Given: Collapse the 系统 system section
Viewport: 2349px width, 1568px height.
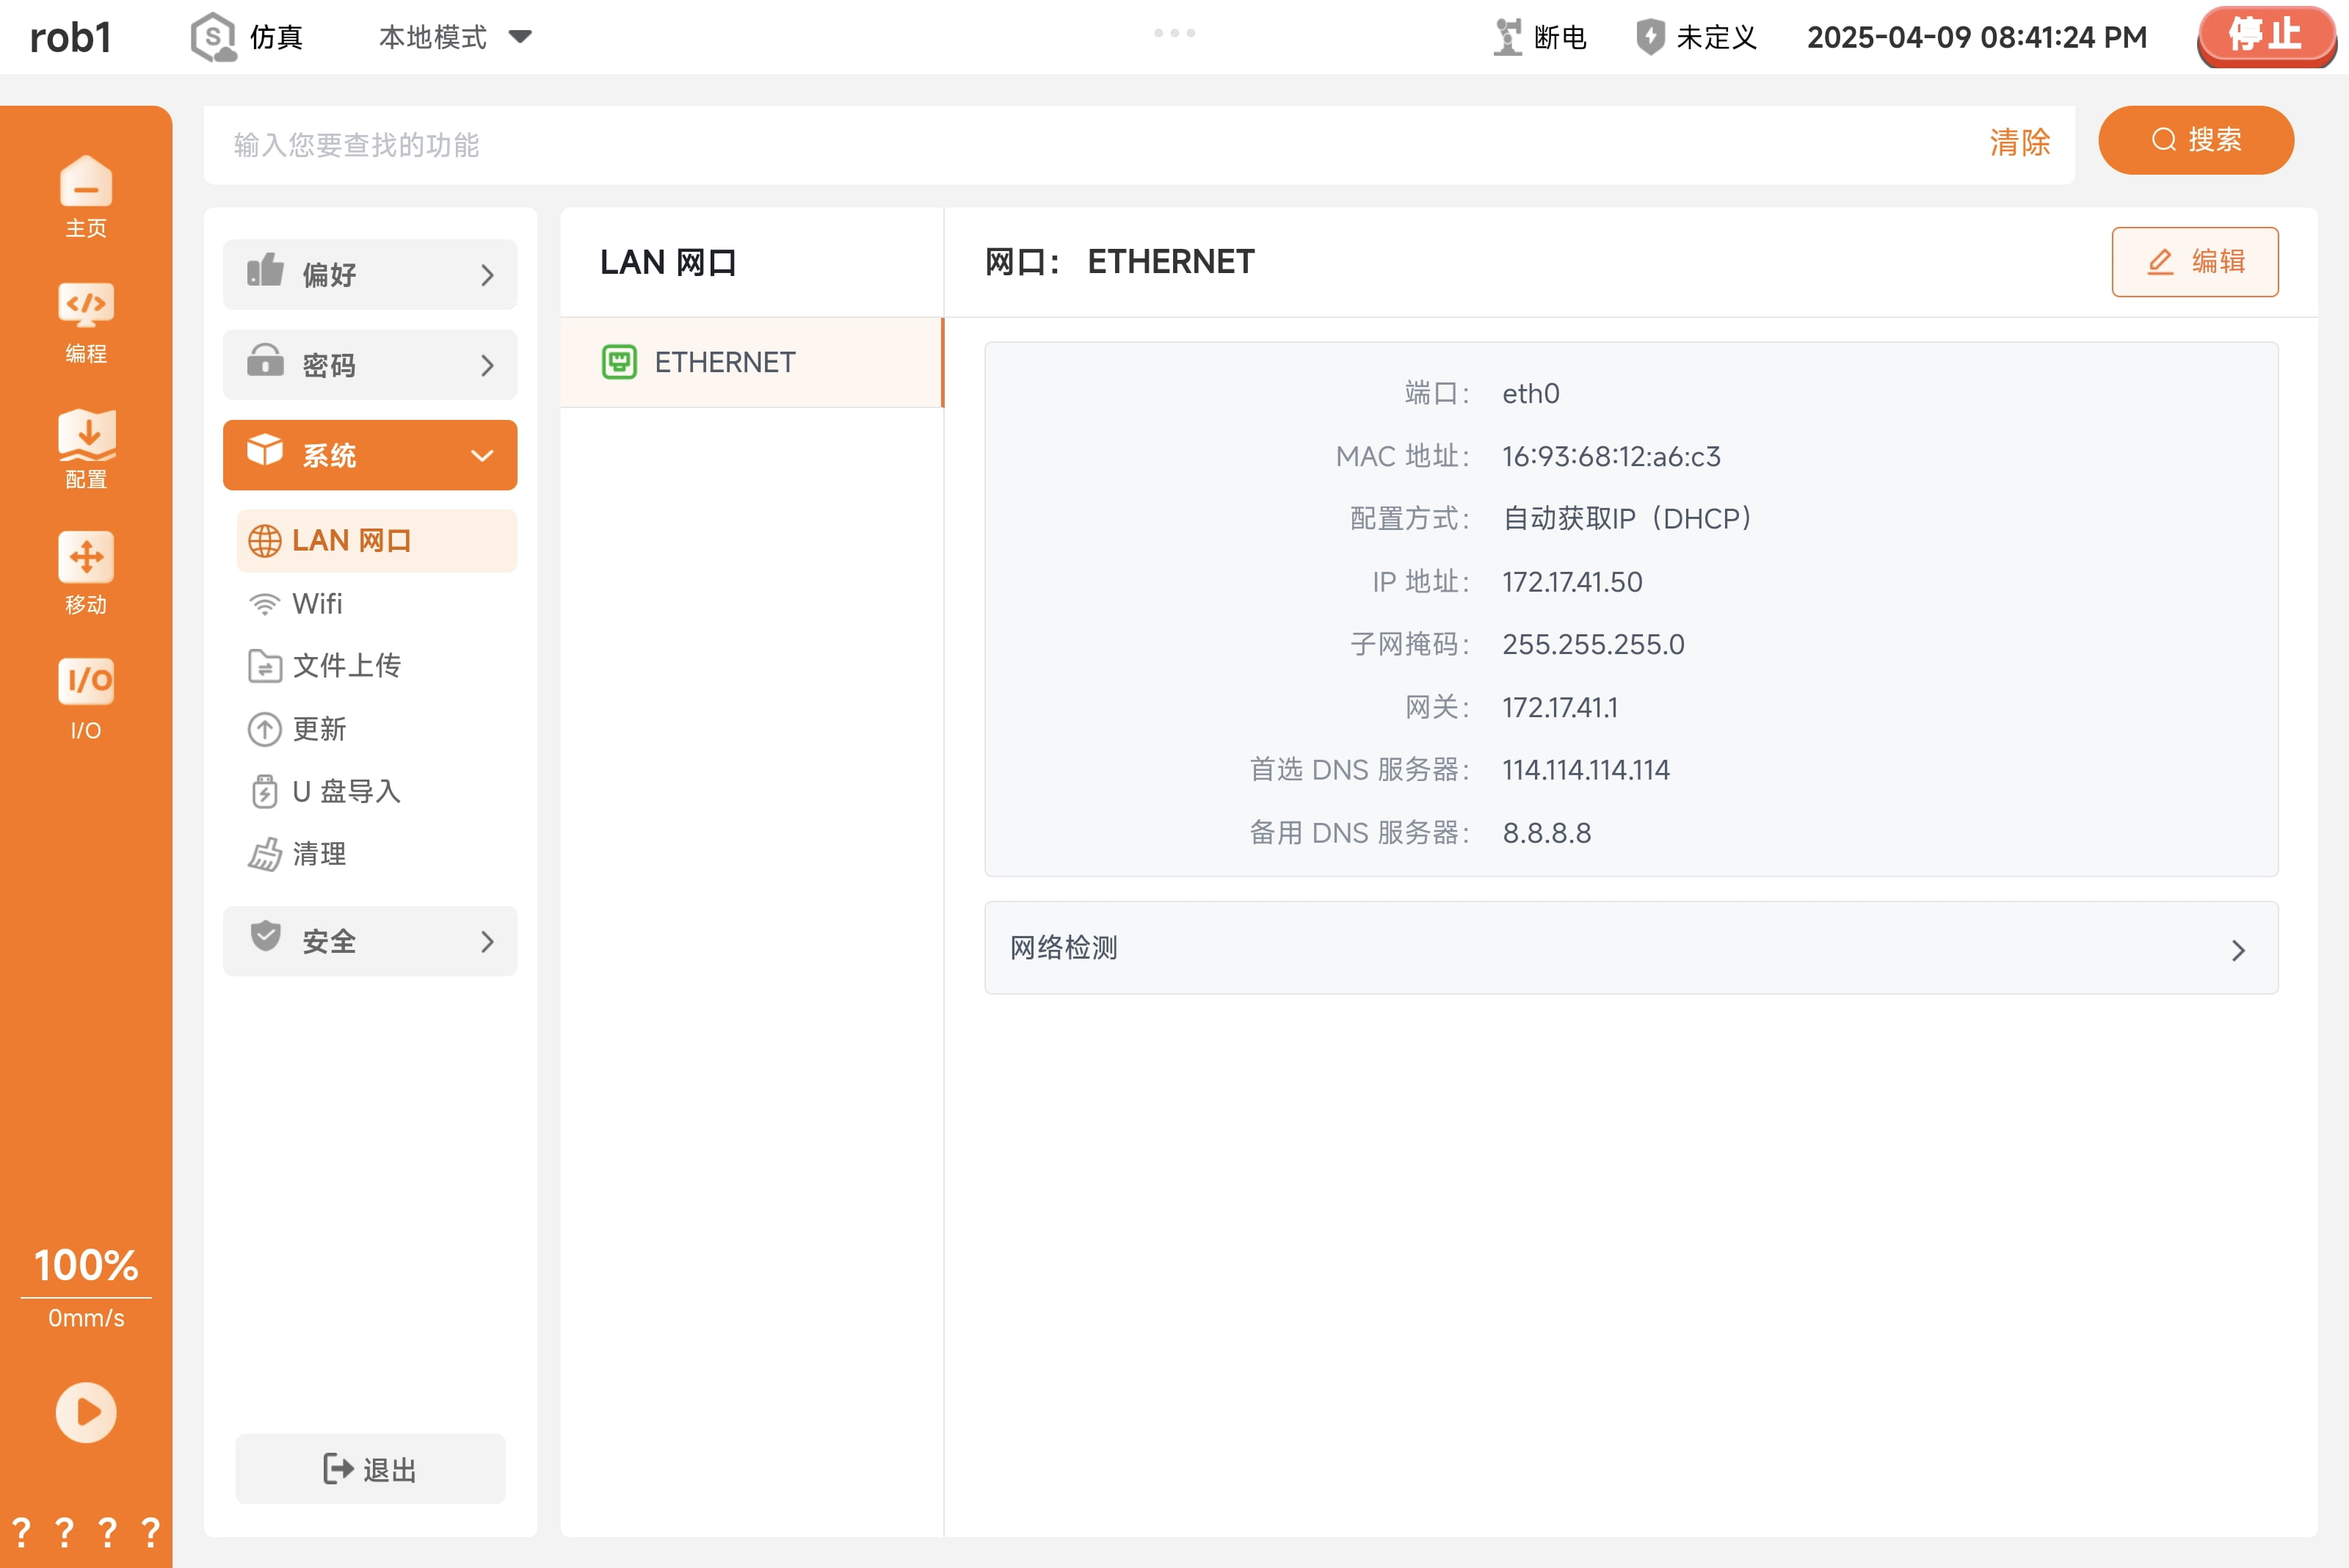Looking at the screenshot, I should point(370,455).
